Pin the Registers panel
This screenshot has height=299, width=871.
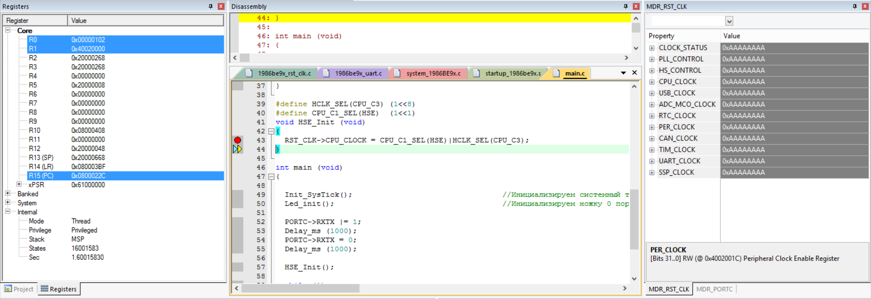pyautogui.click(x=210, y=6)
